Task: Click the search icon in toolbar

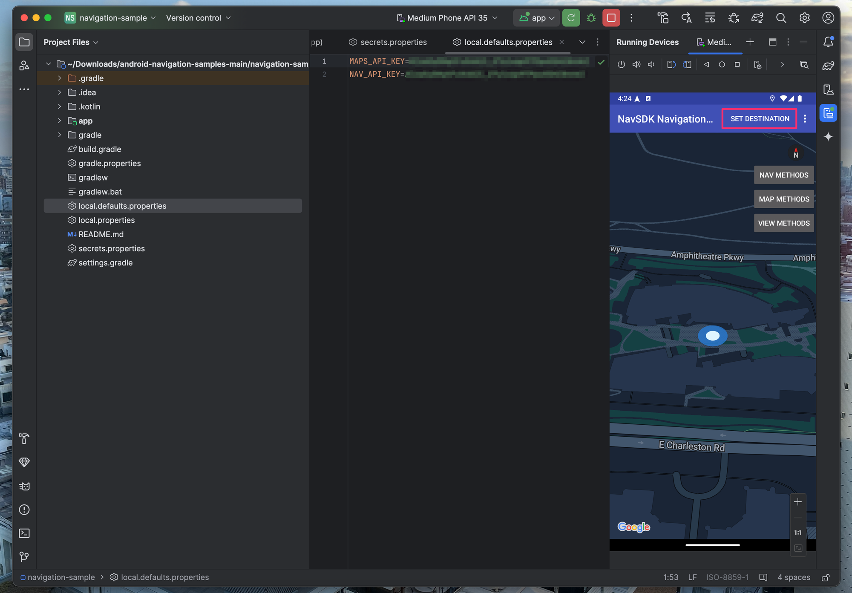Action: pos(781,17)
